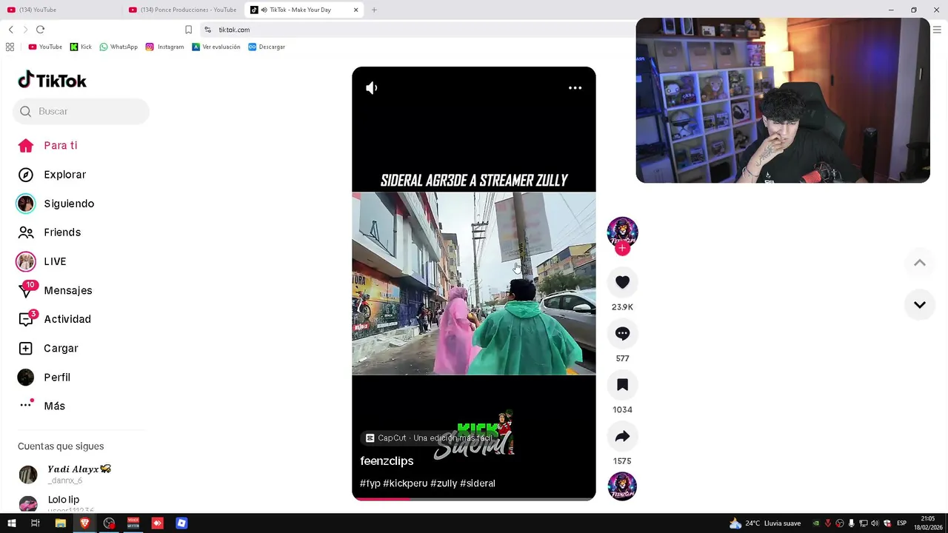Seek on the video progress bar
The height and width of the screenshot is (533, 948).
474,499
